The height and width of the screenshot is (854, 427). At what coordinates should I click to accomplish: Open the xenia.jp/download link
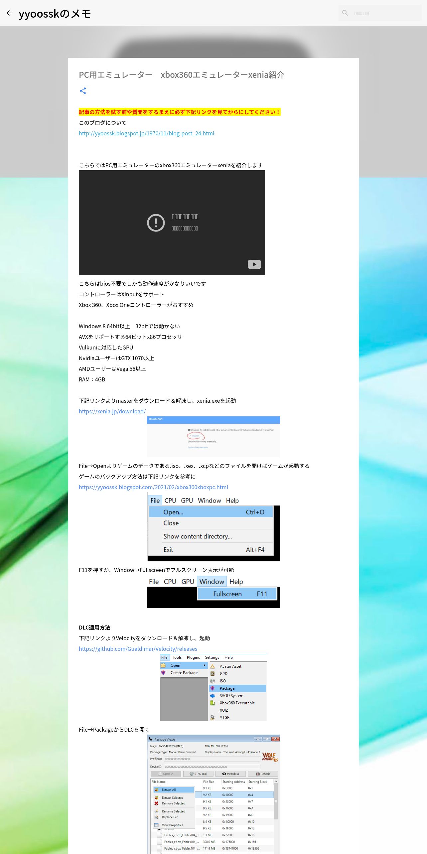pos(112,411)
